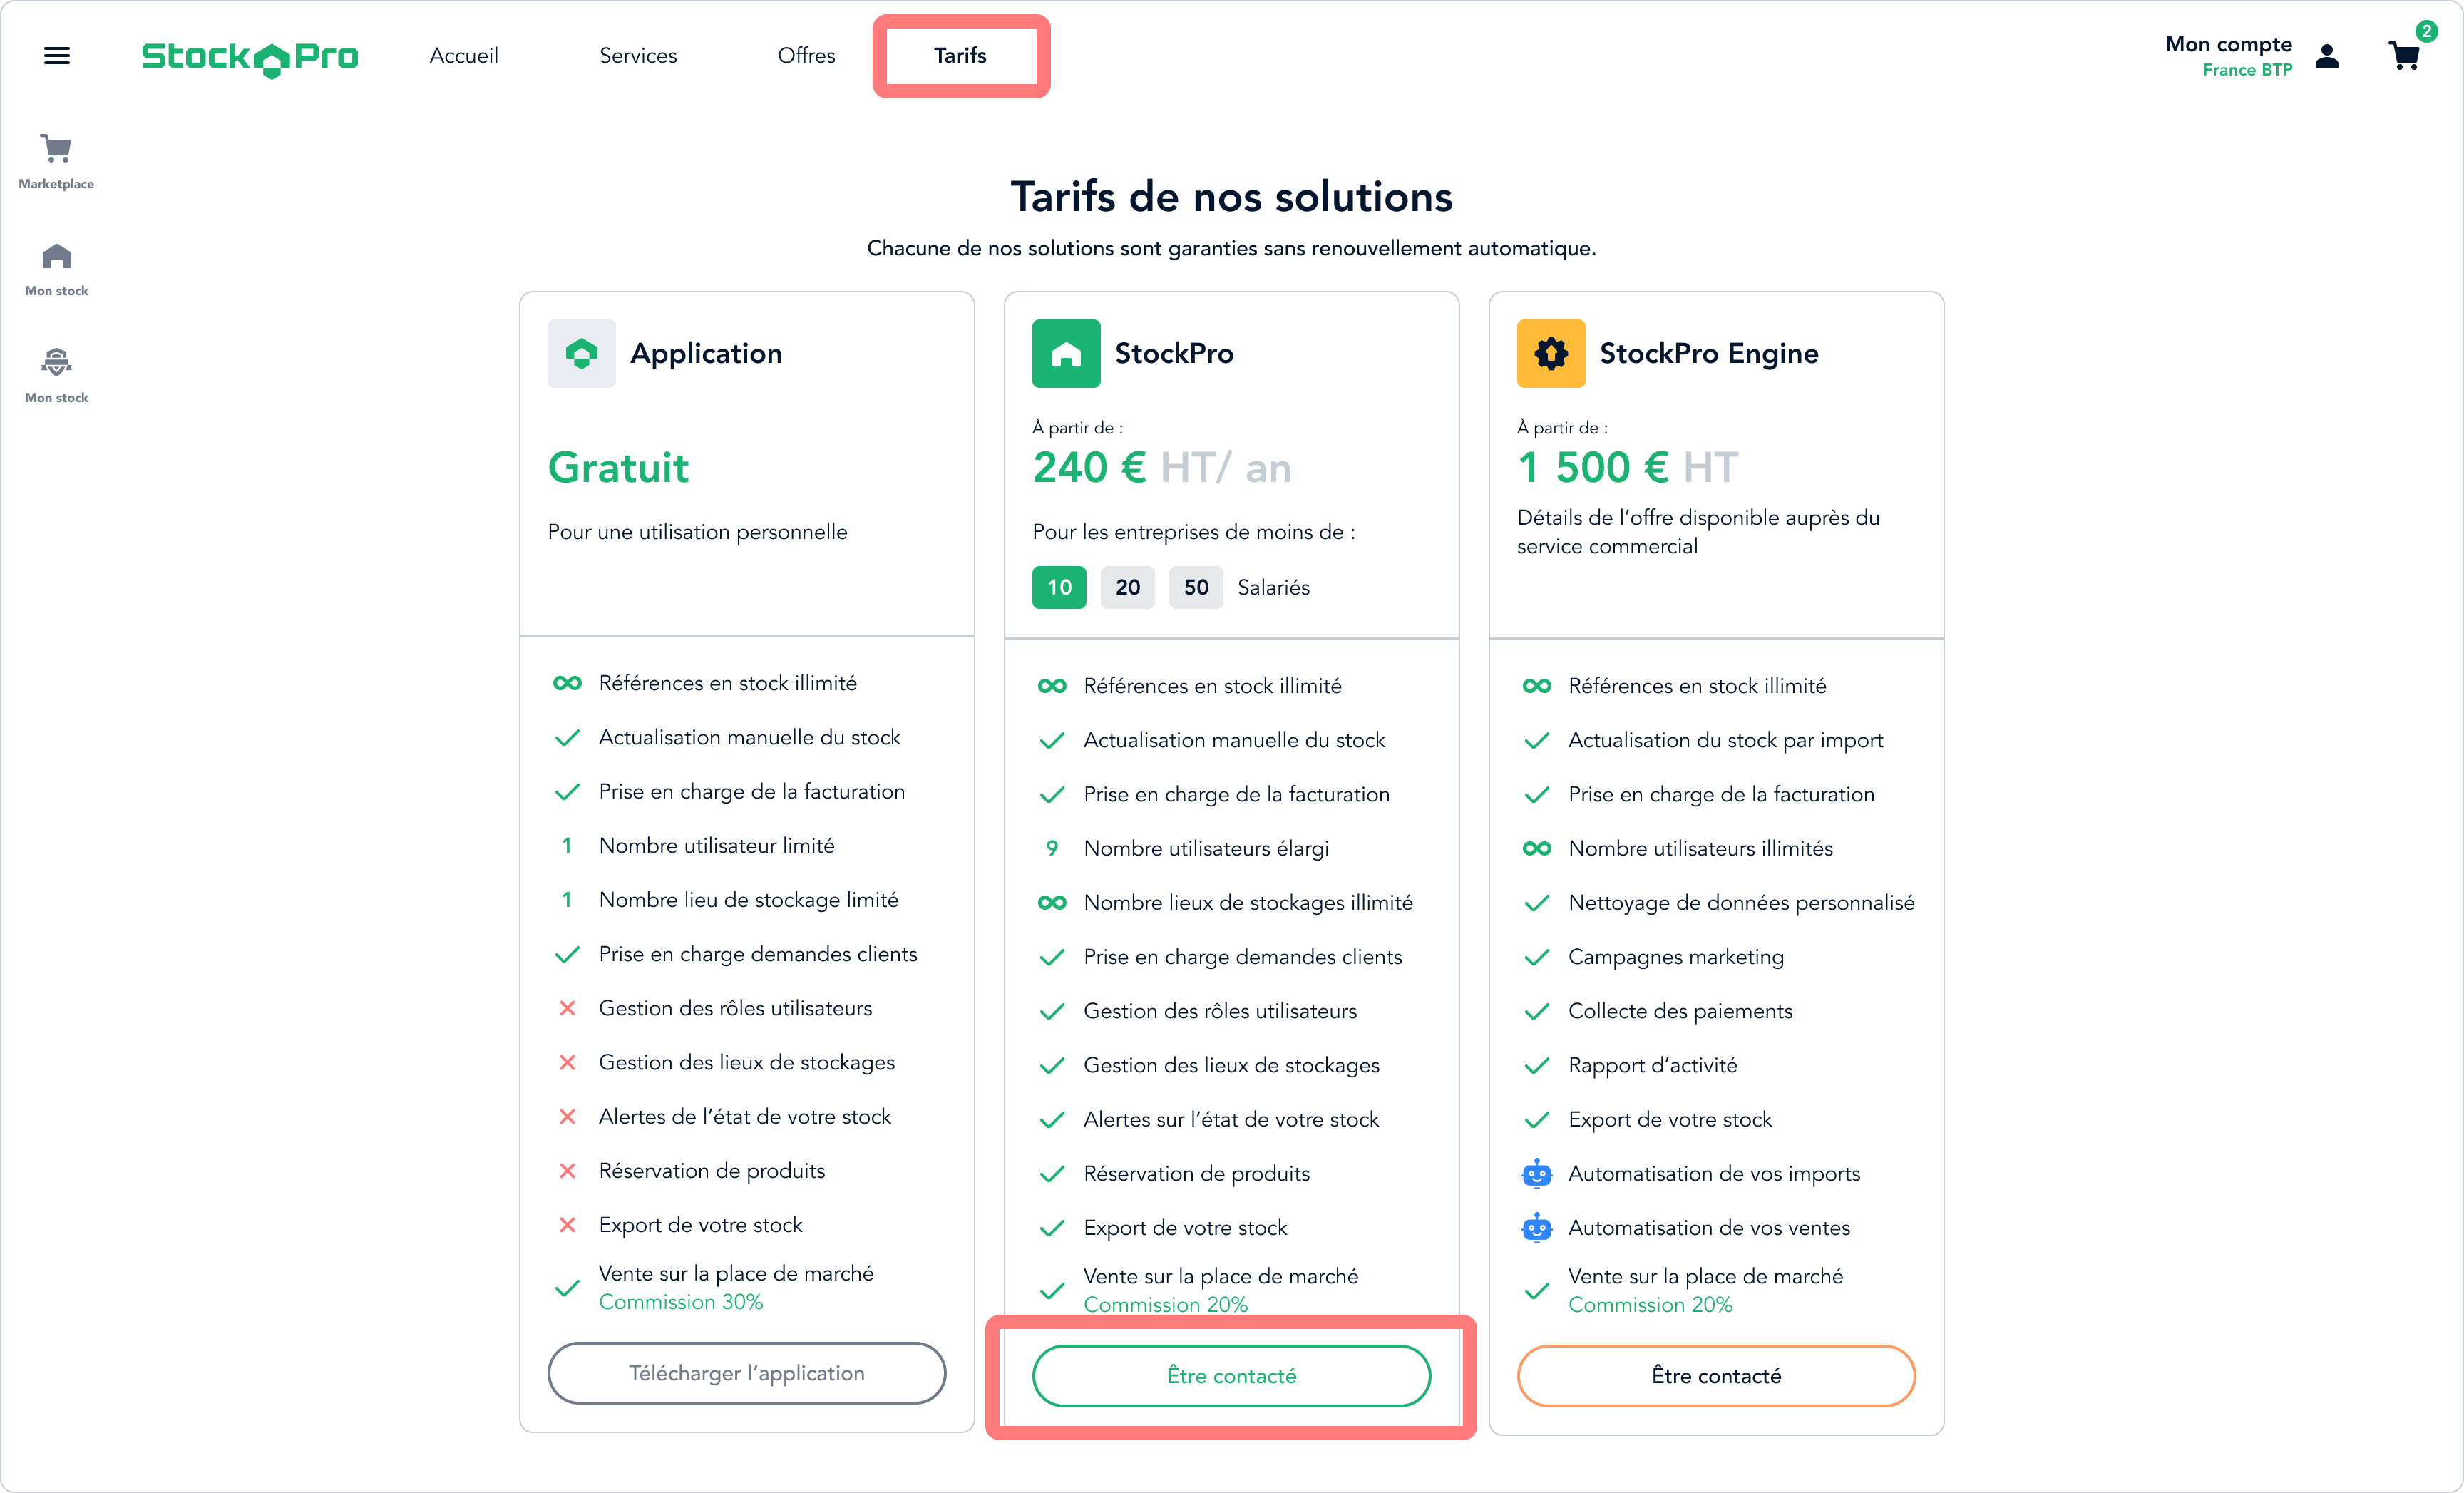
Task: Click checkmark beside Collecte des paiements
Action: pos(1537,1011)
